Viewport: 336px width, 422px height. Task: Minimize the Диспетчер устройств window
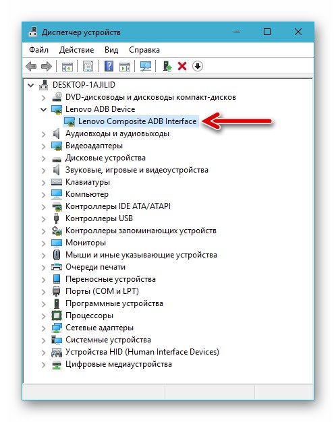pyautogui.click(x=237, y=32)
